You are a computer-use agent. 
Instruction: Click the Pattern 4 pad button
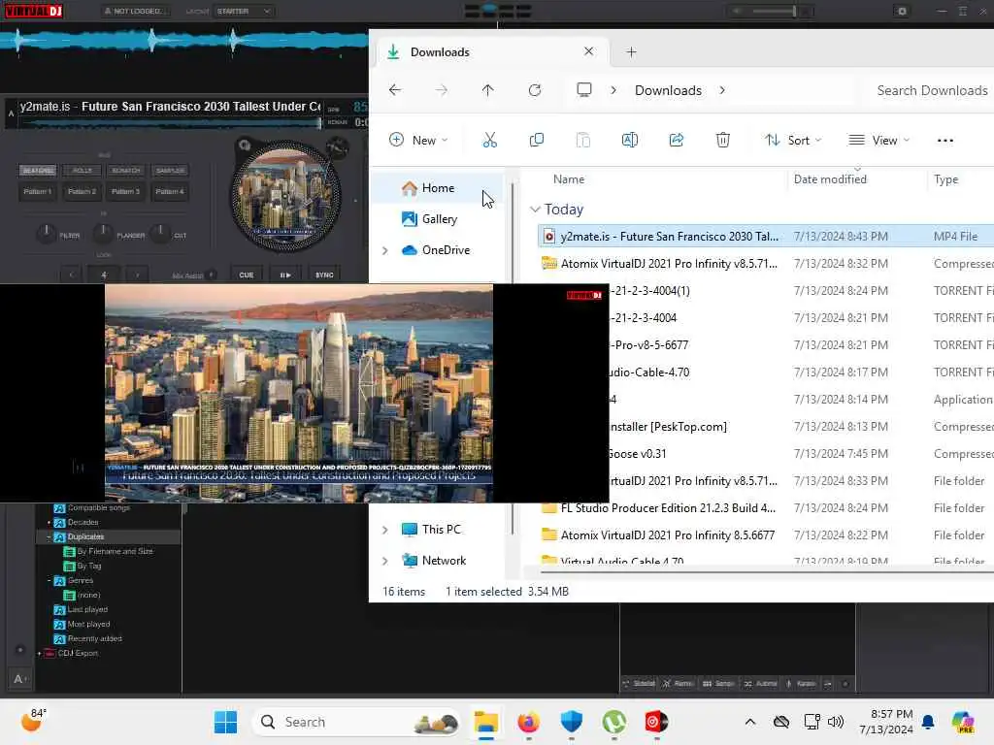point(171,191)
